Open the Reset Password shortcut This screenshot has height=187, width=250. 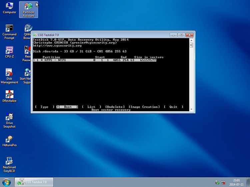click(x=27, y=54)
